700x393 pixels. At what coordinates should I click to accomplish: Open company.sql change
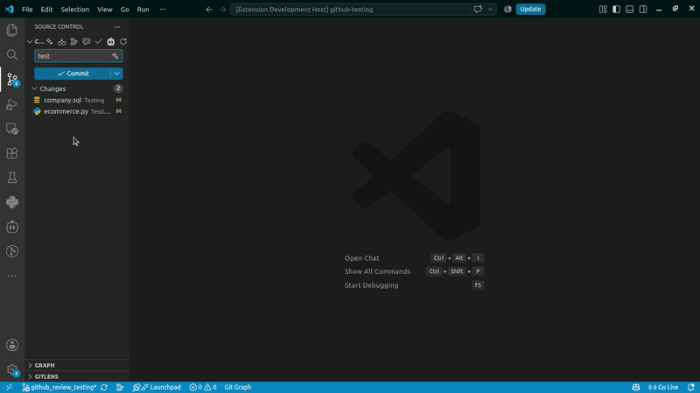click(x=77, y=100)
